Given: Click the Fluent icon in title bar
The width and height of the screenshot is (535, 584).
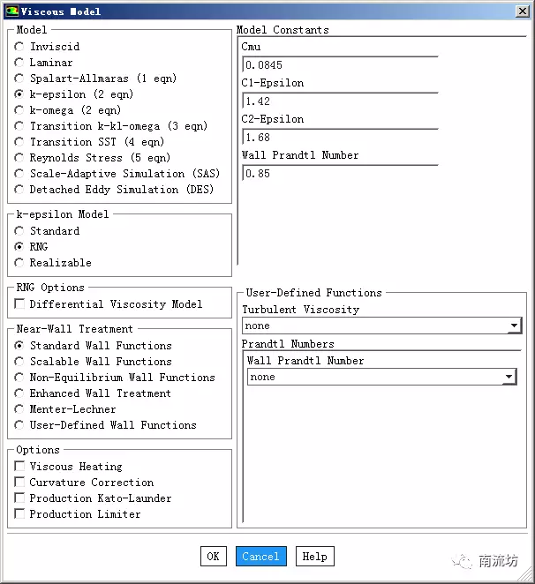Looking at the screenshot, I should coord(12,11).
